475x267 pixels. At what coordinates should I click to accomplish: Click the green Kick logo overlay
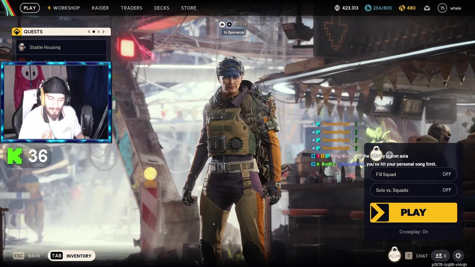click(15, 155)
